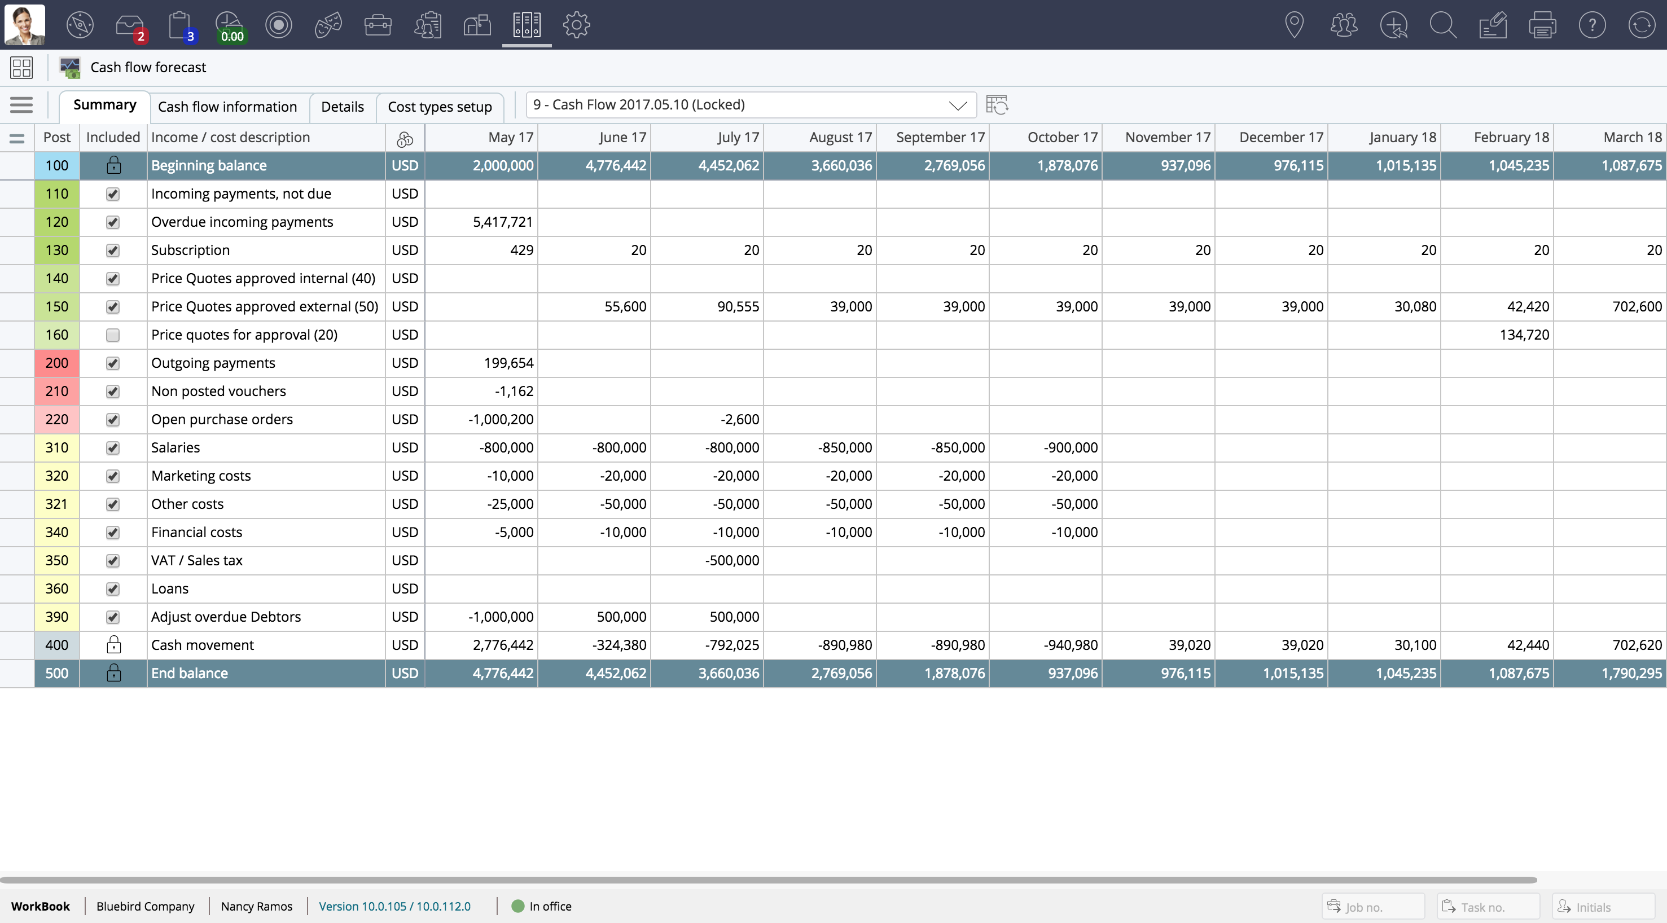Enable Price quotes for approval (20) checkbox

click(x=113, y=335)
